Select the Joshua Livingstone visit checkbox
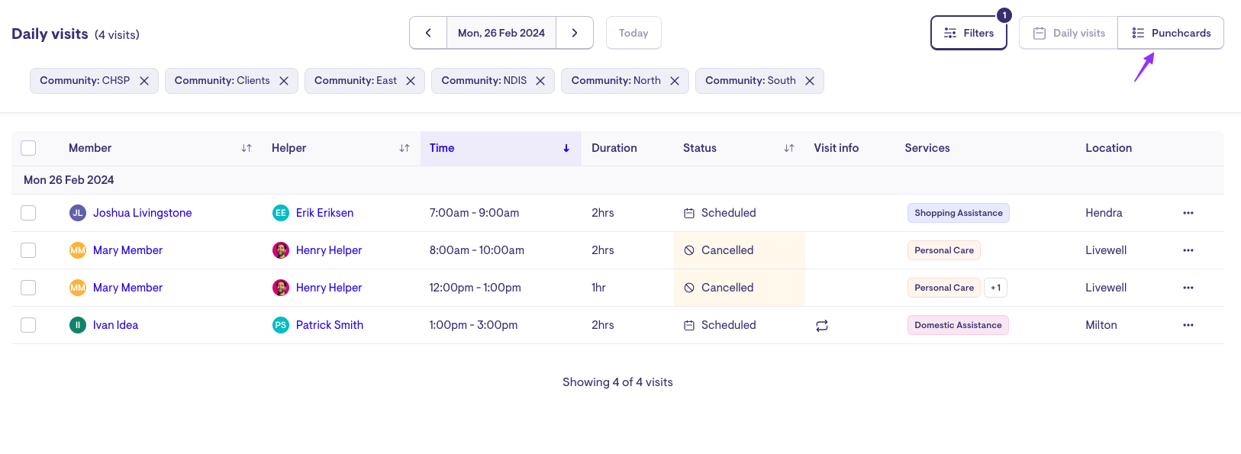 coord(28,213)
